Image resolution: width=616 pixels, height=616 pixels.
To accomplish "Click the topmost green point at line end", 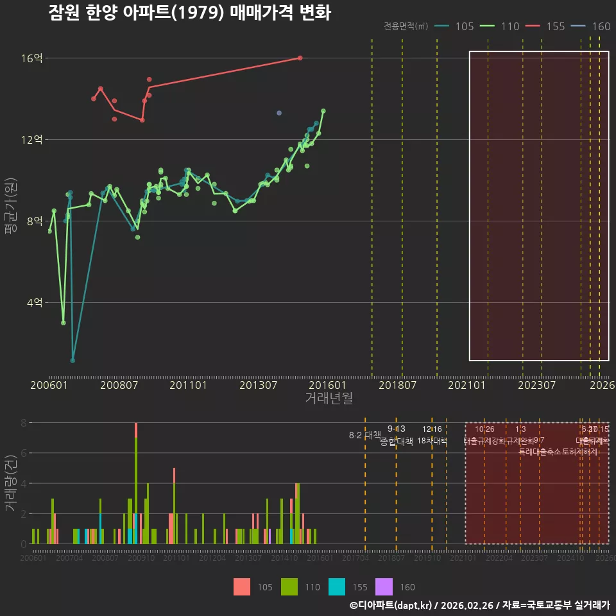I will pyautogui.click(x=323, y=111).
